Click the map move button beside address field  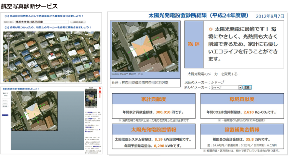click(x=78, y=22)
